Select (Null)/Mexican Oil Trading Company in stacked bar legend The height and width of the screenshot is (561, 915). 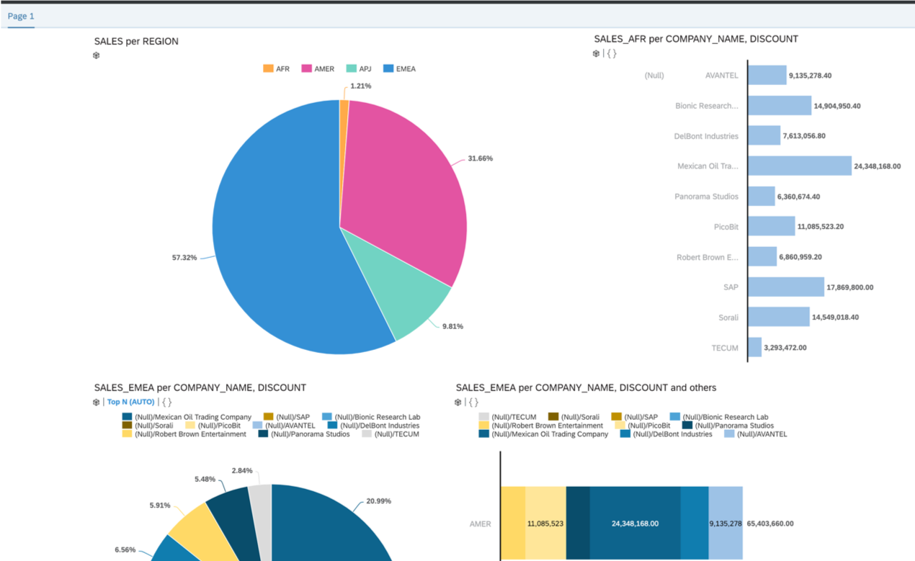tap(543, 434)
